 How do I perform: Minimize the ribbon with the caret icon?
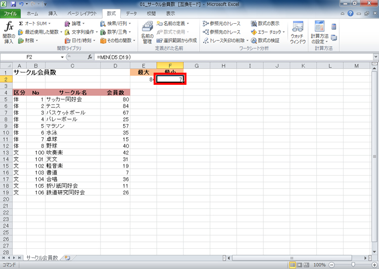343,14
